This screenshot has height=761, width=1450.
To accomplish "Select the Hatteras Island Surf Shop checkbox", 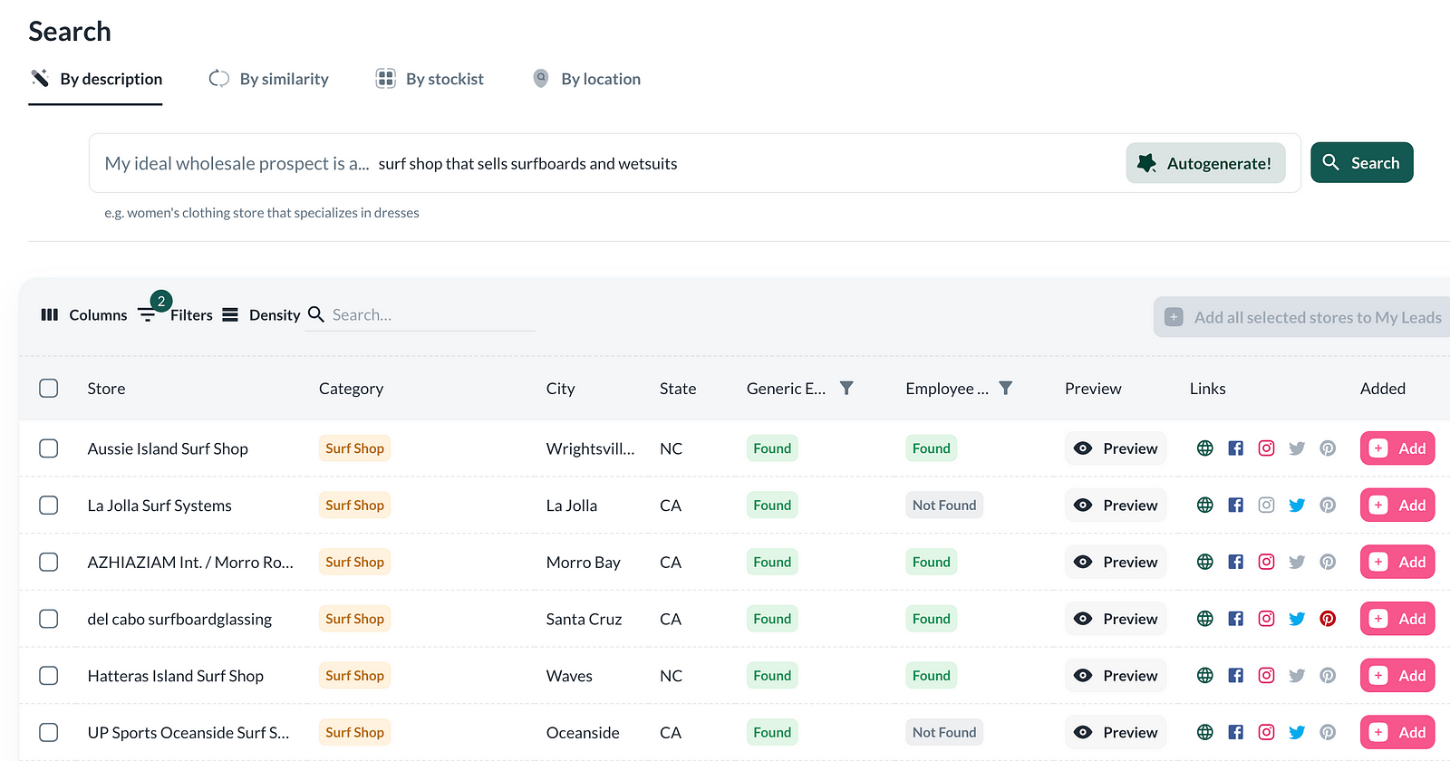I will point(49,676).
